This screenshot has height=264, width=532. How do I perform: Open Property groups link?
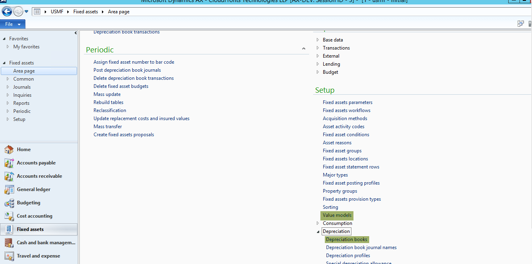(x=340, y=191)
